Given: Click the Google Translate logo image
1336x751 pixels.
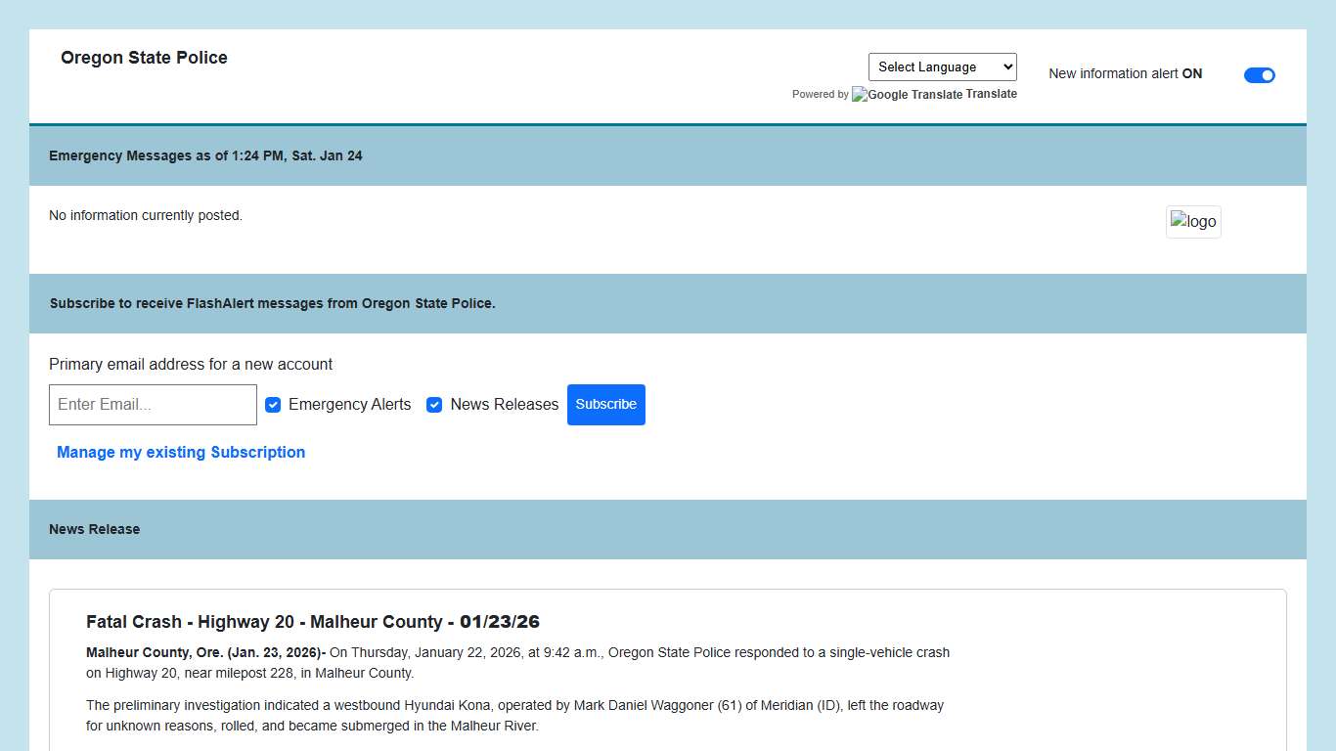Looking at the screenshot, I should tap(907, 95).
